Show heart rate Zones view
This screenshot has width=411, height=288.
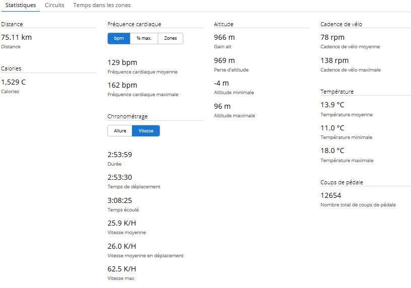(x=170, y=39)
